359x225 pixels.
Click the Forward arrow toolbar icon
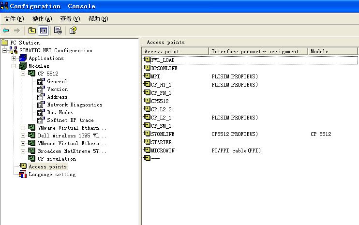17,30
